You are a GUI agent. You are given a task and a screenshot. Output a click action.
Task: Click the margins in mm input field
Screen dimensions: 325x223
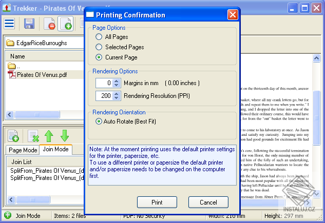click(104, 83)
